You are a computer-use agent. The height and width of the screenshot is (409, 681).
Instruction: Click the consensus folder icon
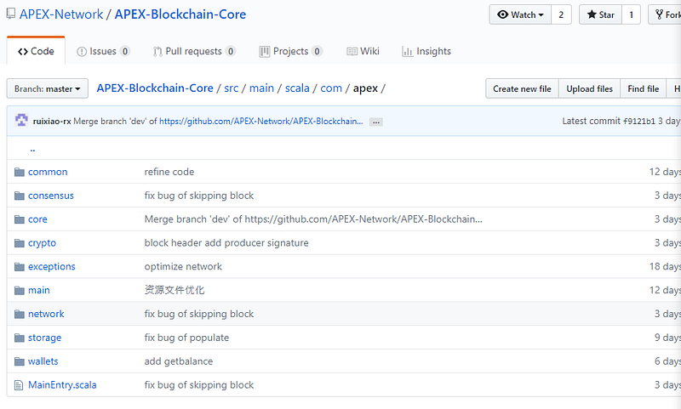tap(19, 196)
